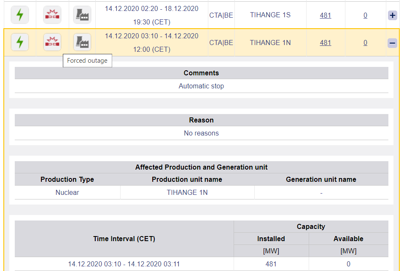This screenshot has height=271, width=404.
Task: Open the 481 link in TIHANGE 1S row
Action: [x=325, y=16]
